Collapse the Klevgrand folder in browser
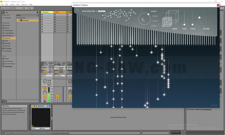Viewport: 225px width, 135px height. (x=17, y=18)
